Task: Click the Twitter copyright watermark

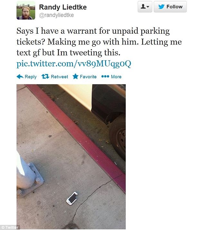Action: tap(10, 227)
